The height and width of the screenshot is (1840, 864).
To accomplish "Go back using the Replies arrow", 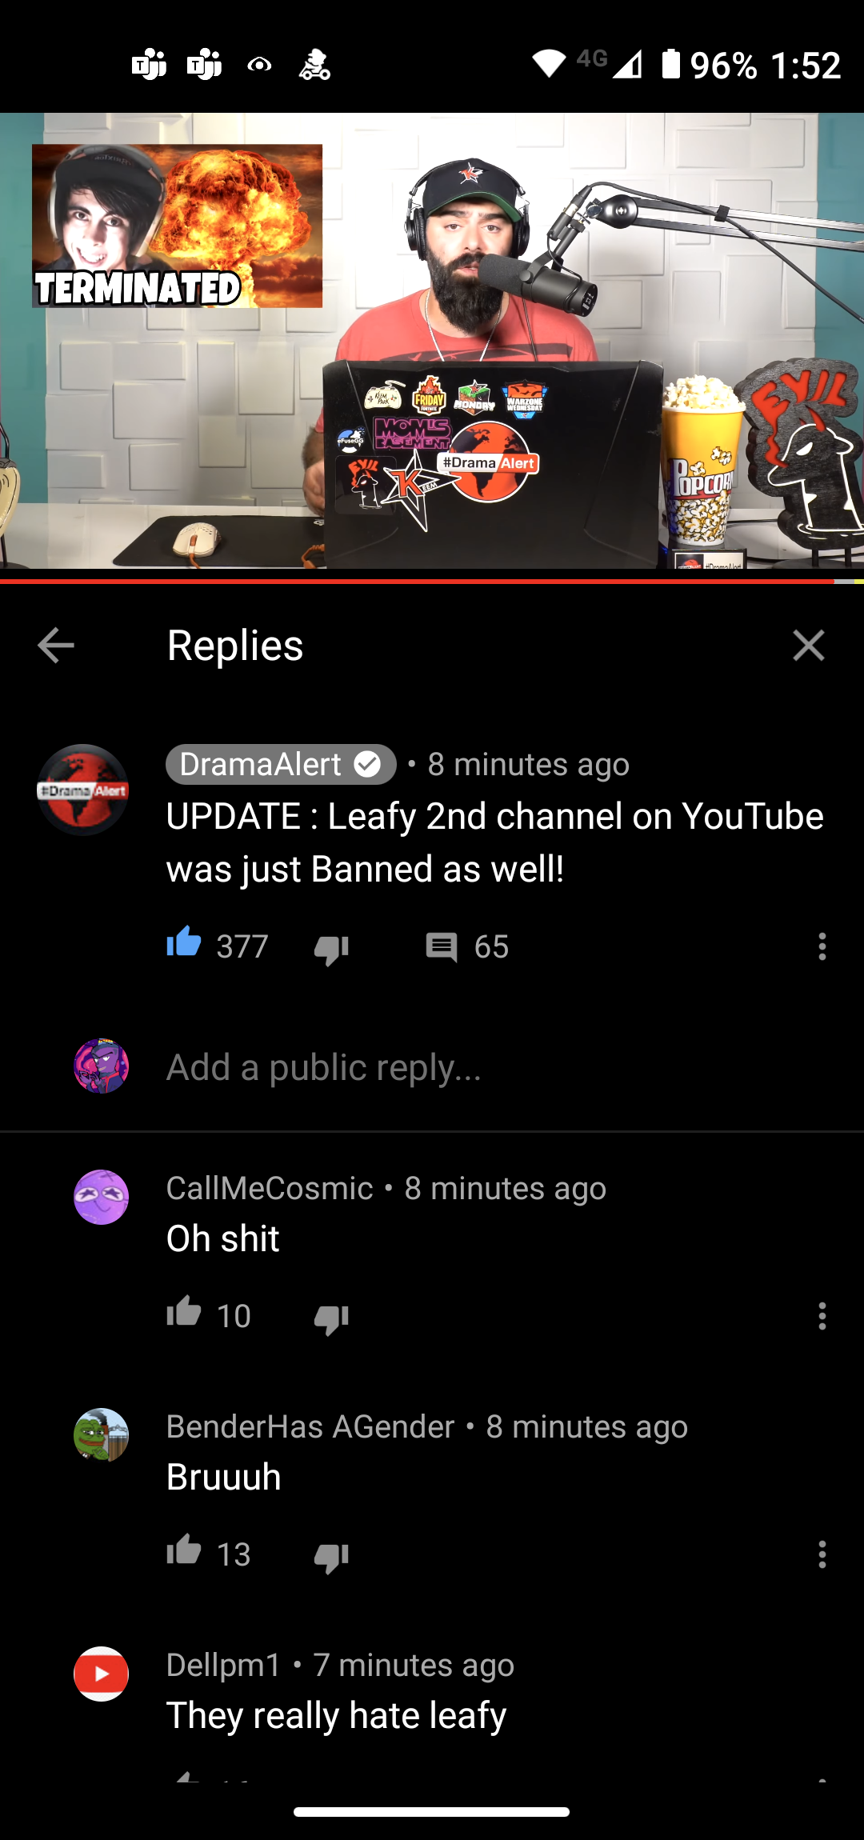I will point(56,646).
